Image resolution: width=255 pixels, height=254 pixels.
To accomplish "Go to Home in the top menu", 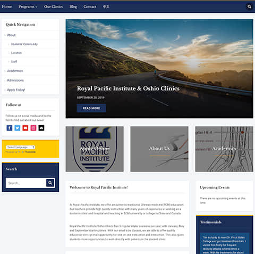I will [7, 6].
